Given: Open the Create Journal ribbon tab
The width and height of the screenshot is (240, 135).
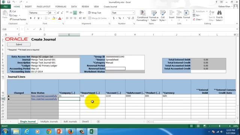Looking at the screenshot, I should click(110, 7).
